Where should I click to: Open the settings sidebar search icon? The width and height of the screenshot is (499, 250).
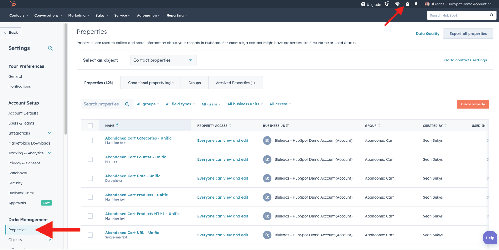pos(50,48)
